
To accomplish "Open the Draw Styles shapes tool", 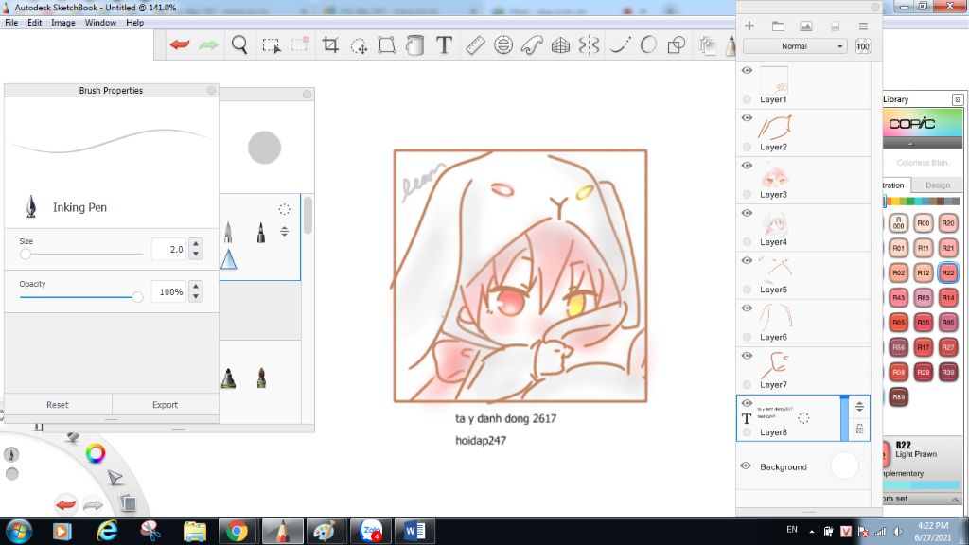I will point(677,44).
